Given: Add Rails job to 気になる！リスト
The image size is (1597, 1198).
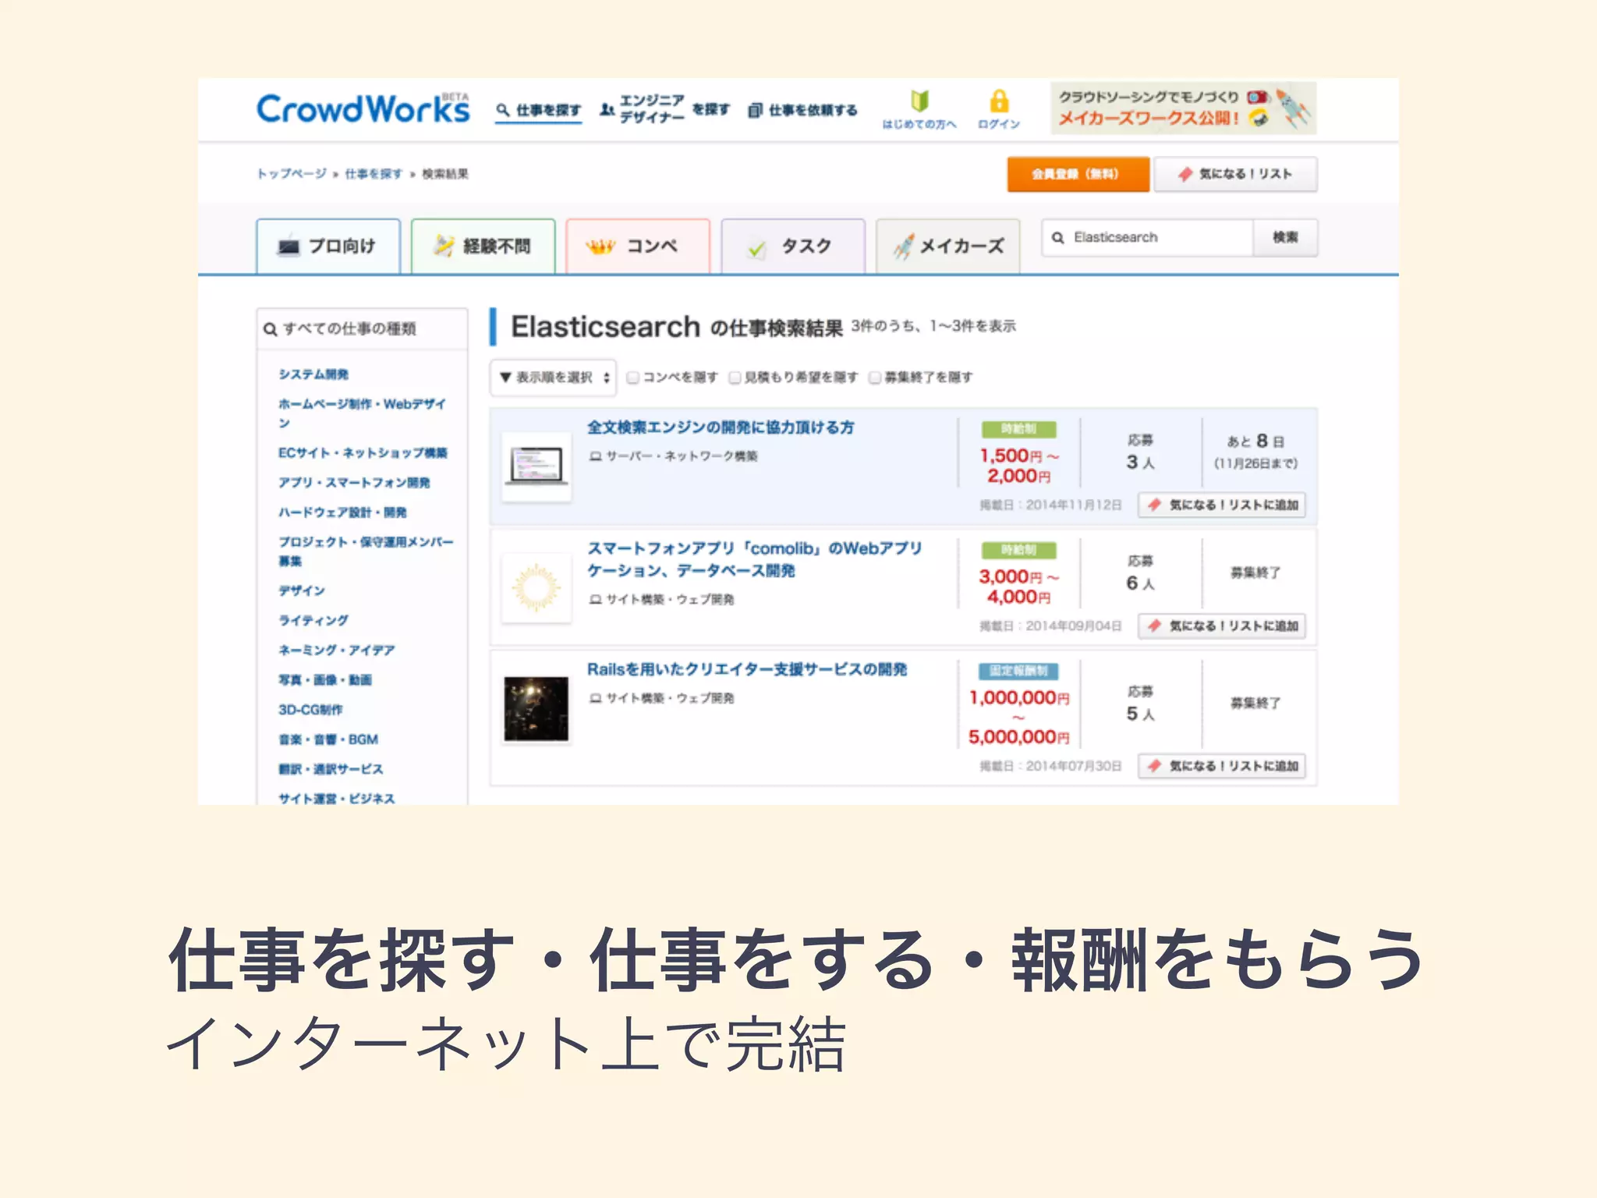Looking at the screenshot, I should 1222,766.
